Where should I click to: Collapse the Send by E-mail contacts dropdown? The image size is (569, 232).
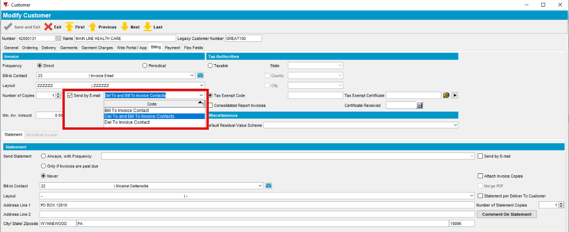201,95
